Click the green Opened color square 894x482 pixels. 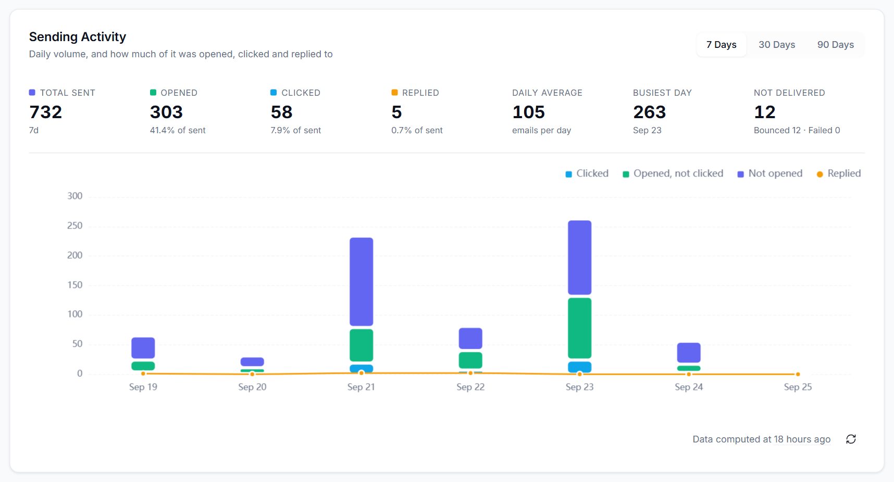click(153, 92)
